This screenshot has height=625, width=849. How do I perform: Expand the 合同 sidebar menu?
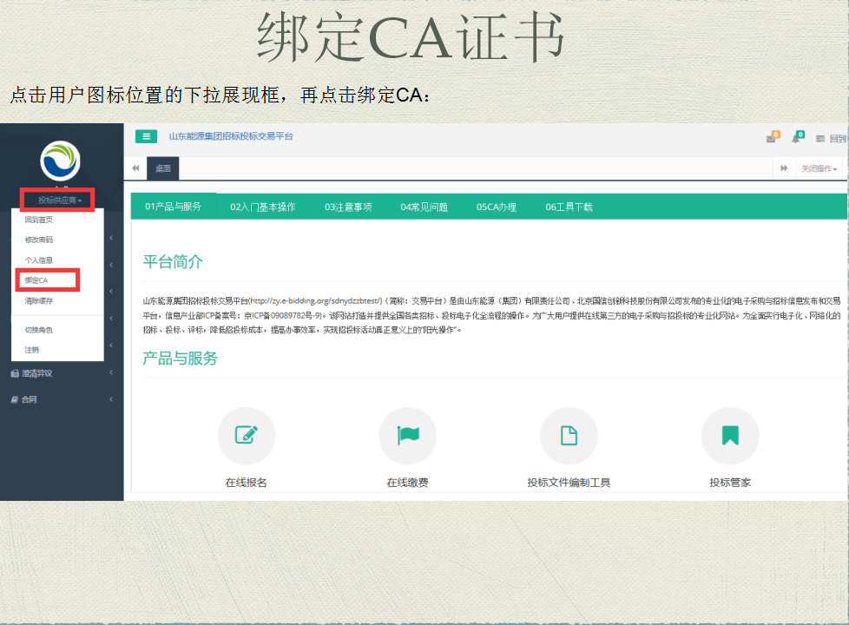point(30,399)
